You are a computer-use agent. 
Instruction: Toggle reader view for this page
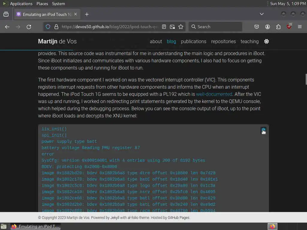point(164,27)
